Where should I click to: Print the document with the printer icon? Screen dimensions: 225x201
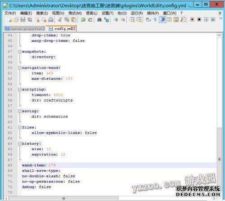pos(51,20)
